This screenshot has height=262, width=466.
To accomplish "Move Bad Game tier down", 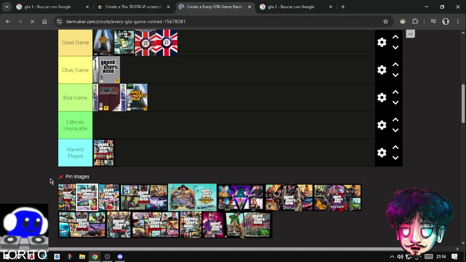I will point(395,103).
